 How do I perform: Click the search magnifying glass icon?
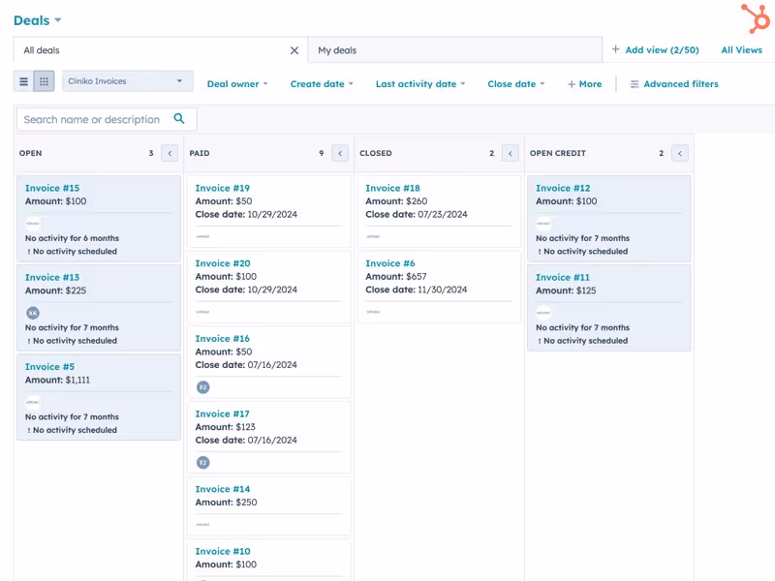click(180, 117)
